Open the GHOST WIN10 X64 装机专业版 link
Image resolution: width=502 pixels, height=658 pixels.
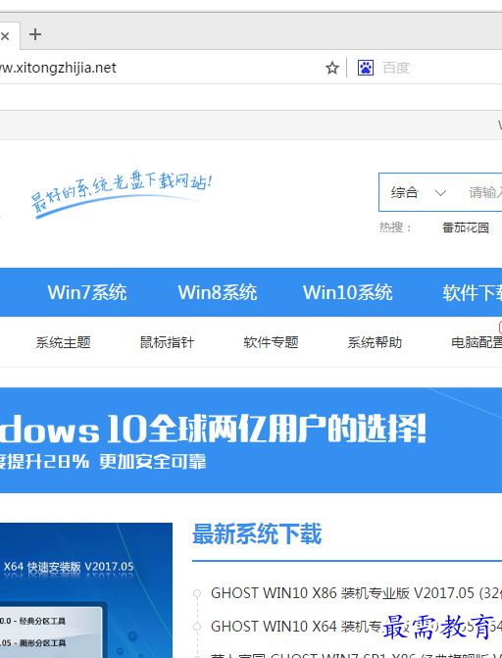[x=356, y=626]
